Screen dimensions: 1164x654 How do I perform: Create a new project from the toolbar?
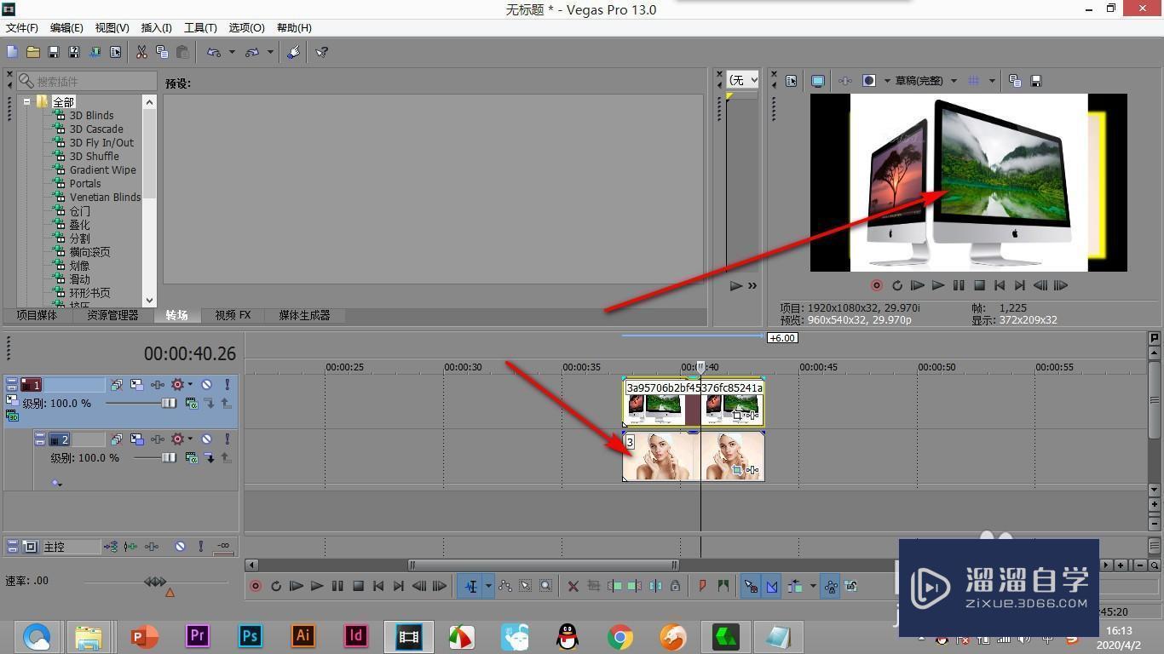click(13, 52)
